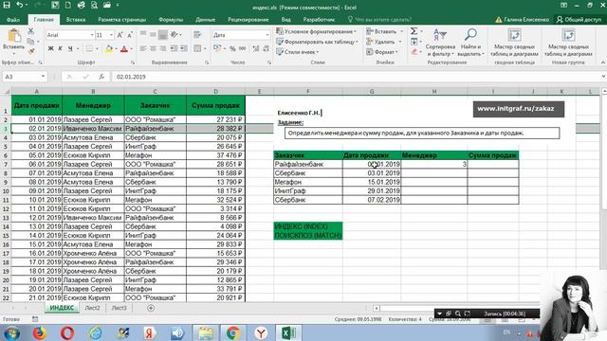Switch to the Лист2 sheet tab
Viewport: 607px width, 341px height.
click(x=93, y=308)
